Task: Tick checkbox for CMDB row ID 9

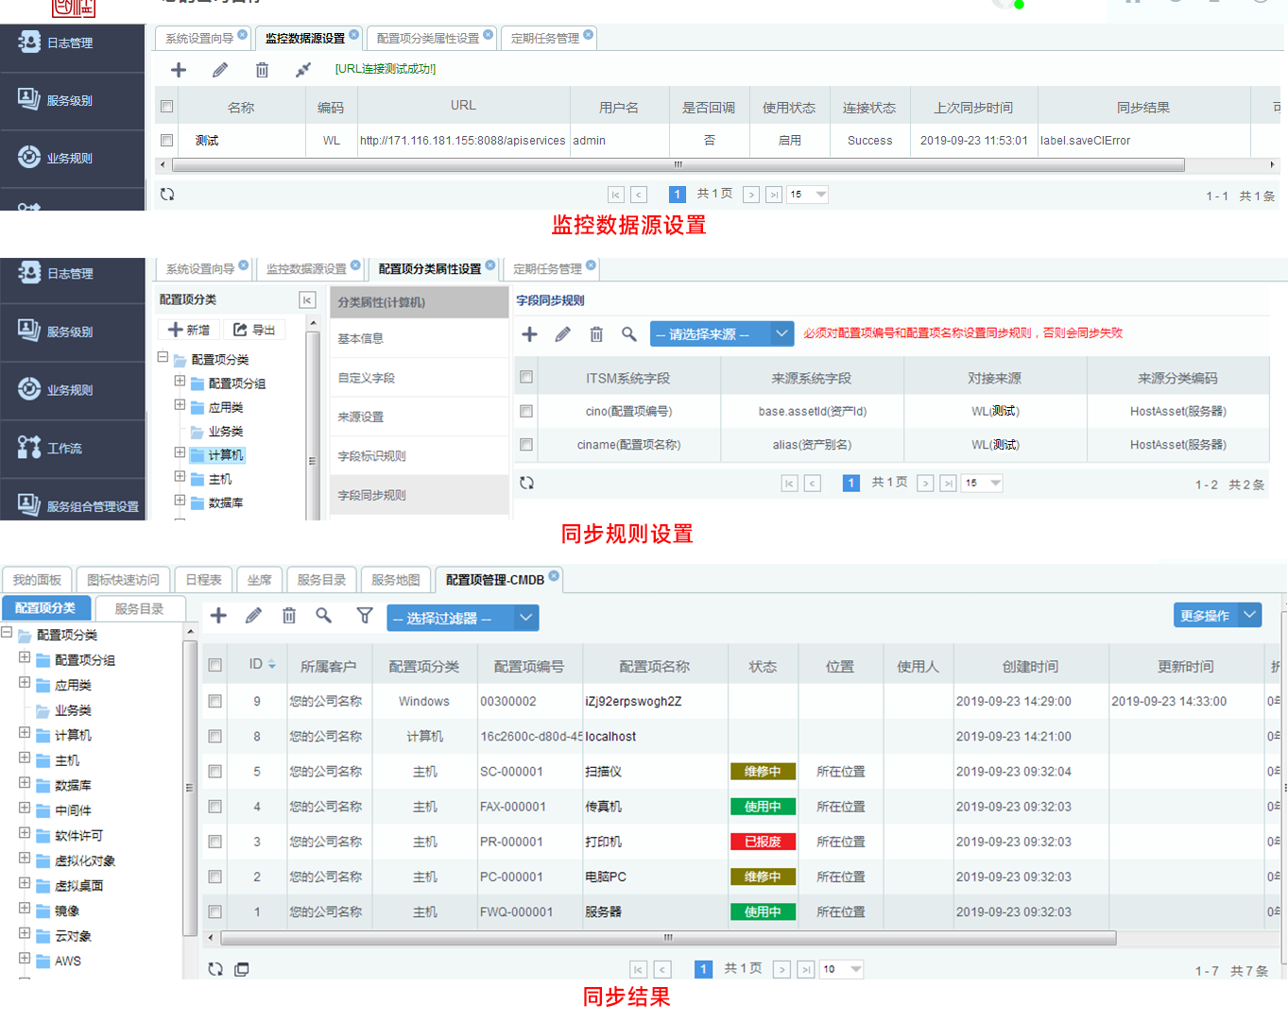Action: [215, 702]
